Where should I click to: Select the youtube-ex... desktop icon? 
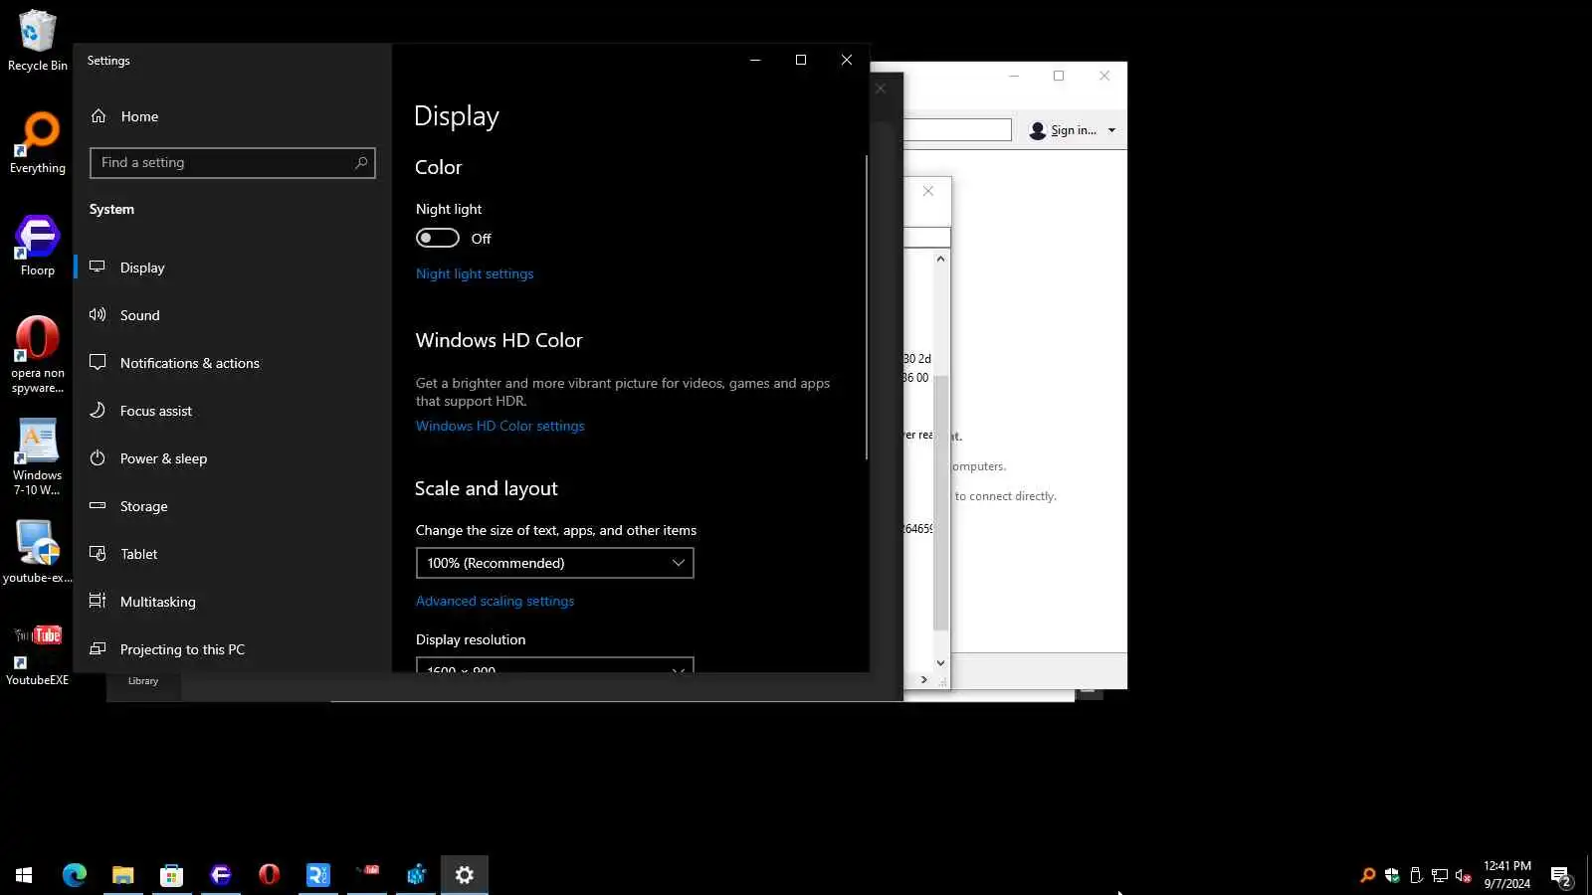[x=37, y=552]
